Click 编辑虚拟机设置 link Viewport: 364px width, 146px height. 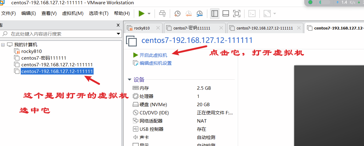click(x=155, y=63)
